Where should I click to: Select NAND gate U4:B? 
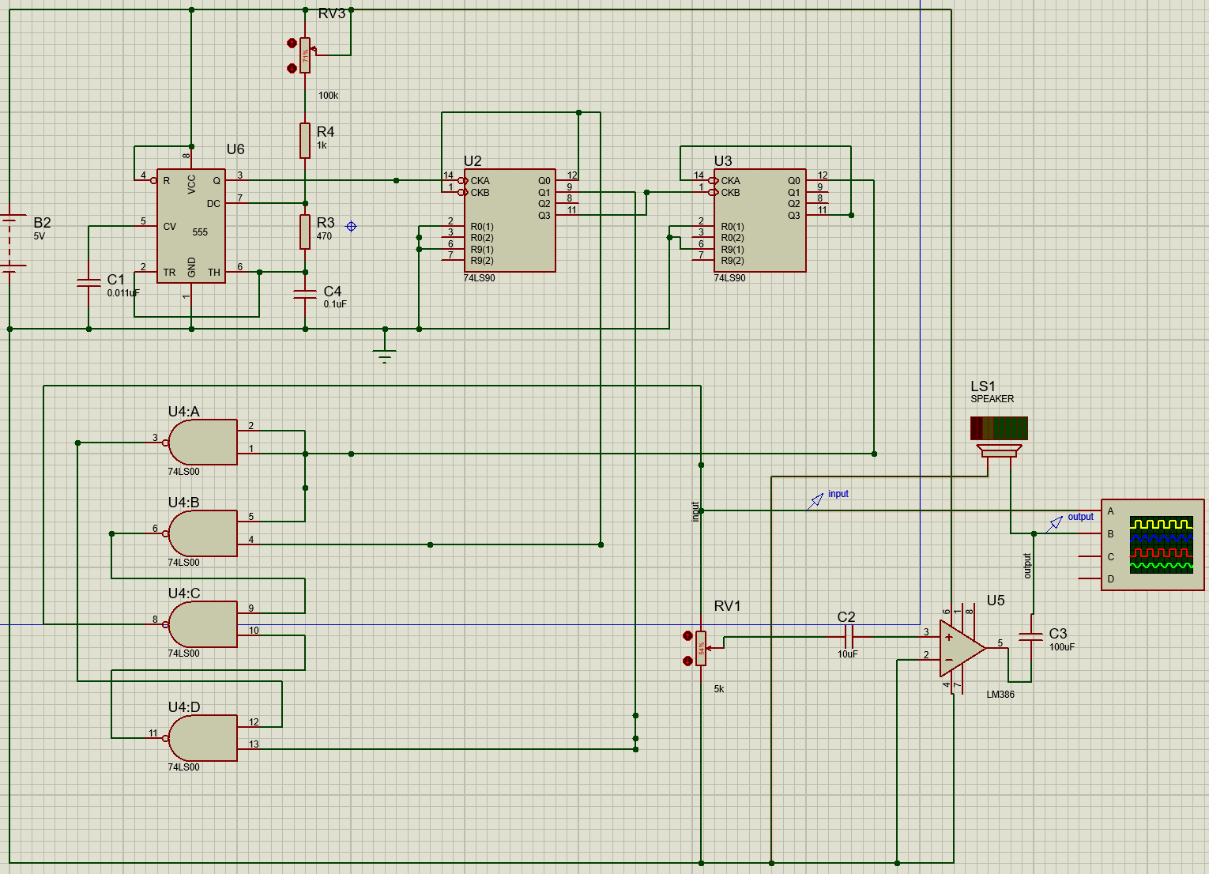point(203,533)
